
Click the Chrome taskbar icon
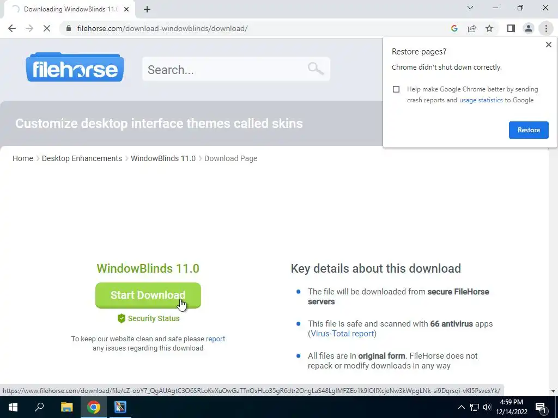point(94,407)
